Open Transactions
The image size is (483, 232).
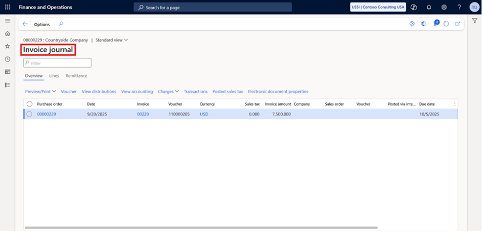click(196, 91)
